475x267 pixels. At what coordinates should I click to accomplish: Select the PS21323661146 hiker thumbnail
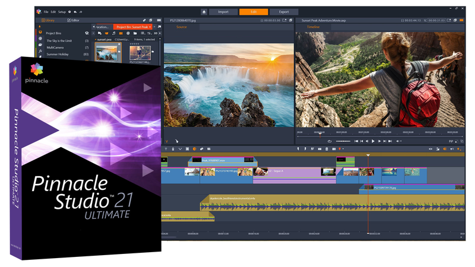click(x=140, y=53)
